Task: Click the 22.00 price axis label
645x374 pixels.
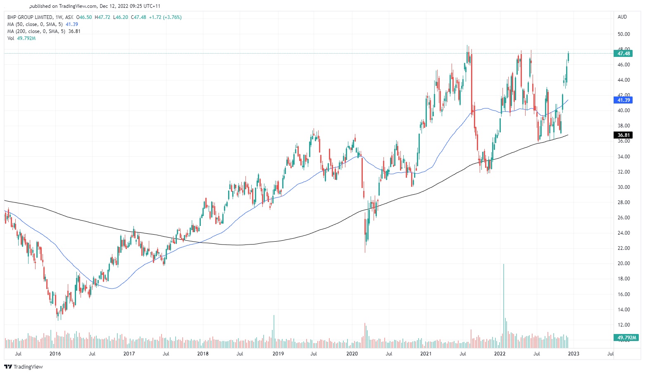Action: pos(624,248)
